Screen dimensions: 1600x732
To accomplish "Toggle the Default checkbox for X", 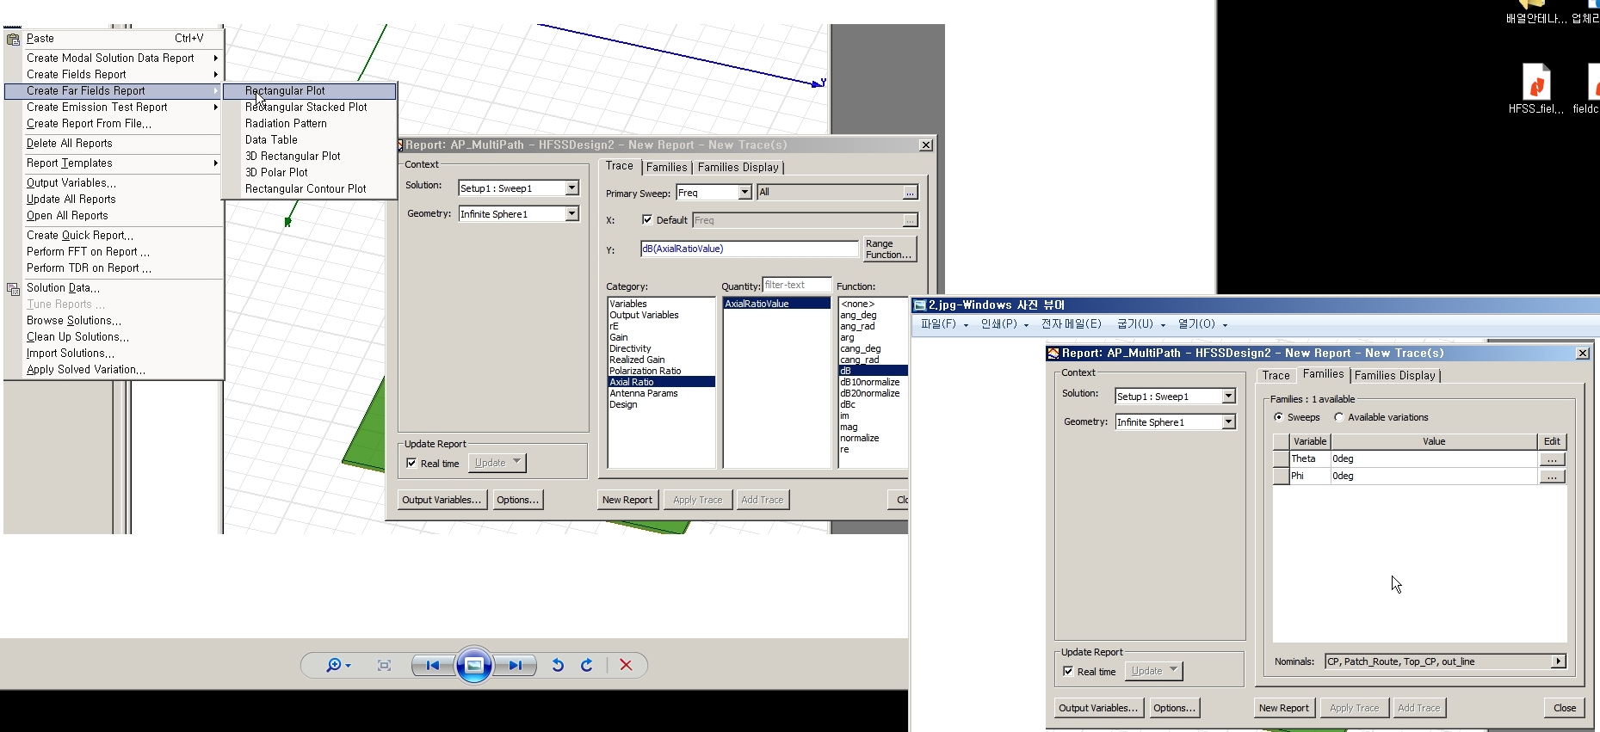I will pos(647,220).
